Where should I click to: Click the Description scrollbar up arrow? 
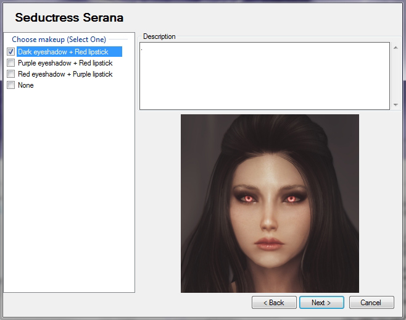click(x=396, y=48)
